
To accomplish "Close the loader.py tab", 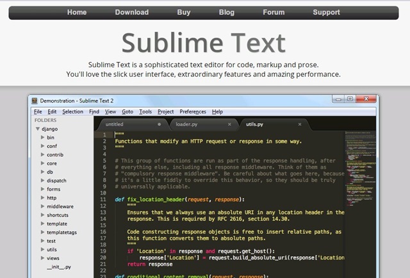I will coord(229,124).
